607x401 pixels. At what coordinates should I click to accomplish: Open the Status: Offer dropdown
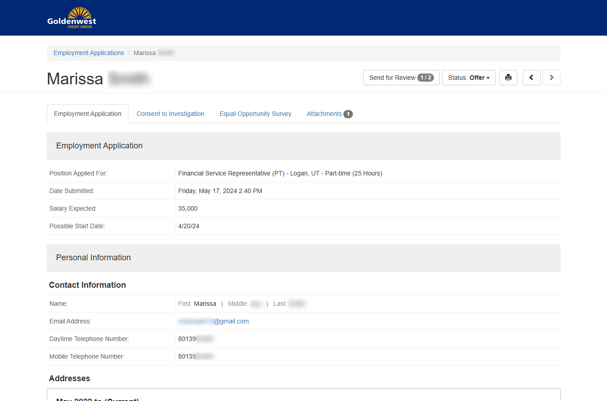point(469,77)
